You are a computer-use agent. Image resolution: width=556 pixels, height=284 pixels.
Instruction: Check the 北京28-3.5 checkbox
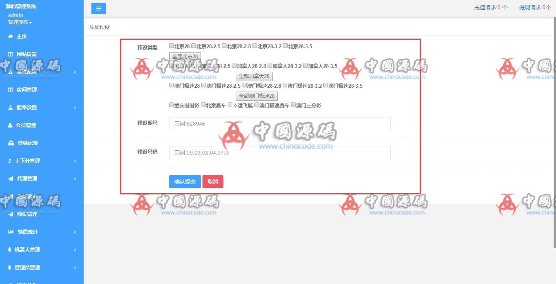tap(285, 46)
